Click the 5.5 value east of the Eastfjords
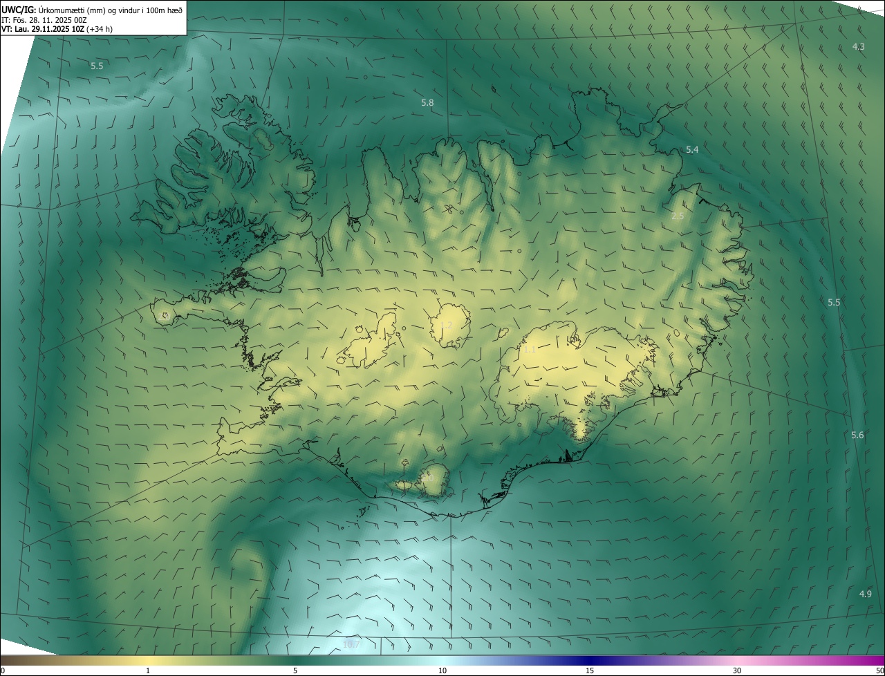This screenshot has height=676, width=885. tap(834, 303)
